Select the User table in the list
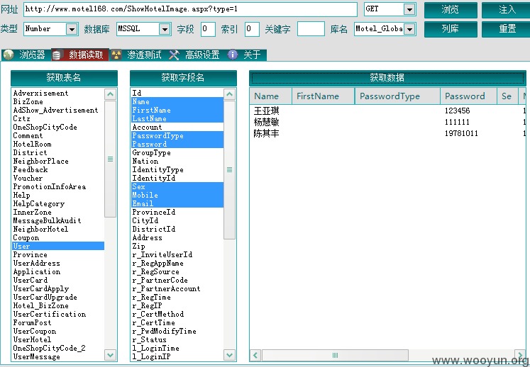Viewport: 530px width, 367px height. 57,246
